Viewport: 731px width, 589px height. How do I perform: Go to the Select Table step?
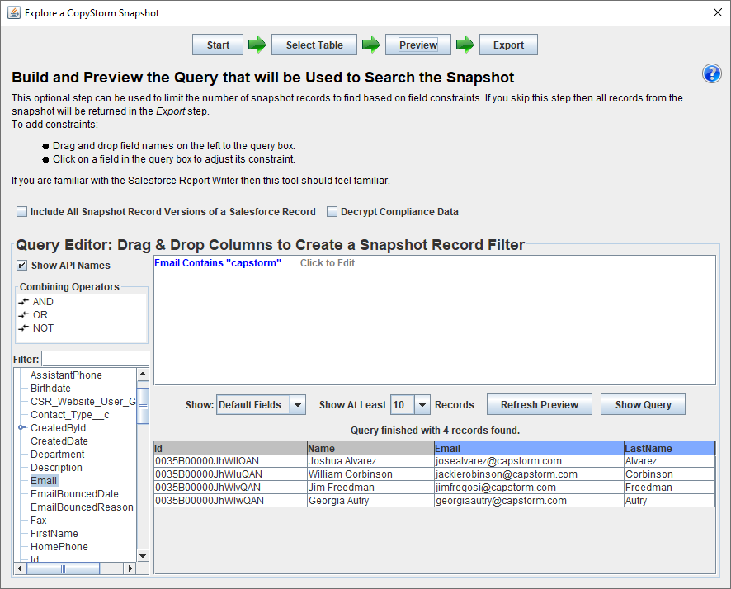click(314, 45)
